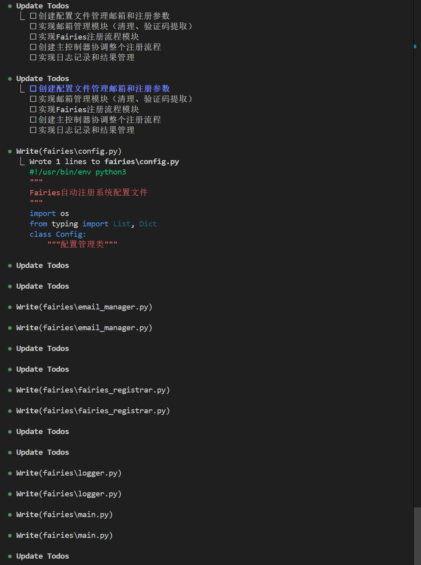421x565 pixels.
Task: Click the green bullet beside Write(fairies\config.py)
Action: pos(10,152)
